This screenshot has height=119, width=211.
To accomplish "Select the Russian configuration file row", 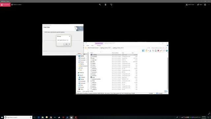I will pyautogui.click(x=114, y=74).
